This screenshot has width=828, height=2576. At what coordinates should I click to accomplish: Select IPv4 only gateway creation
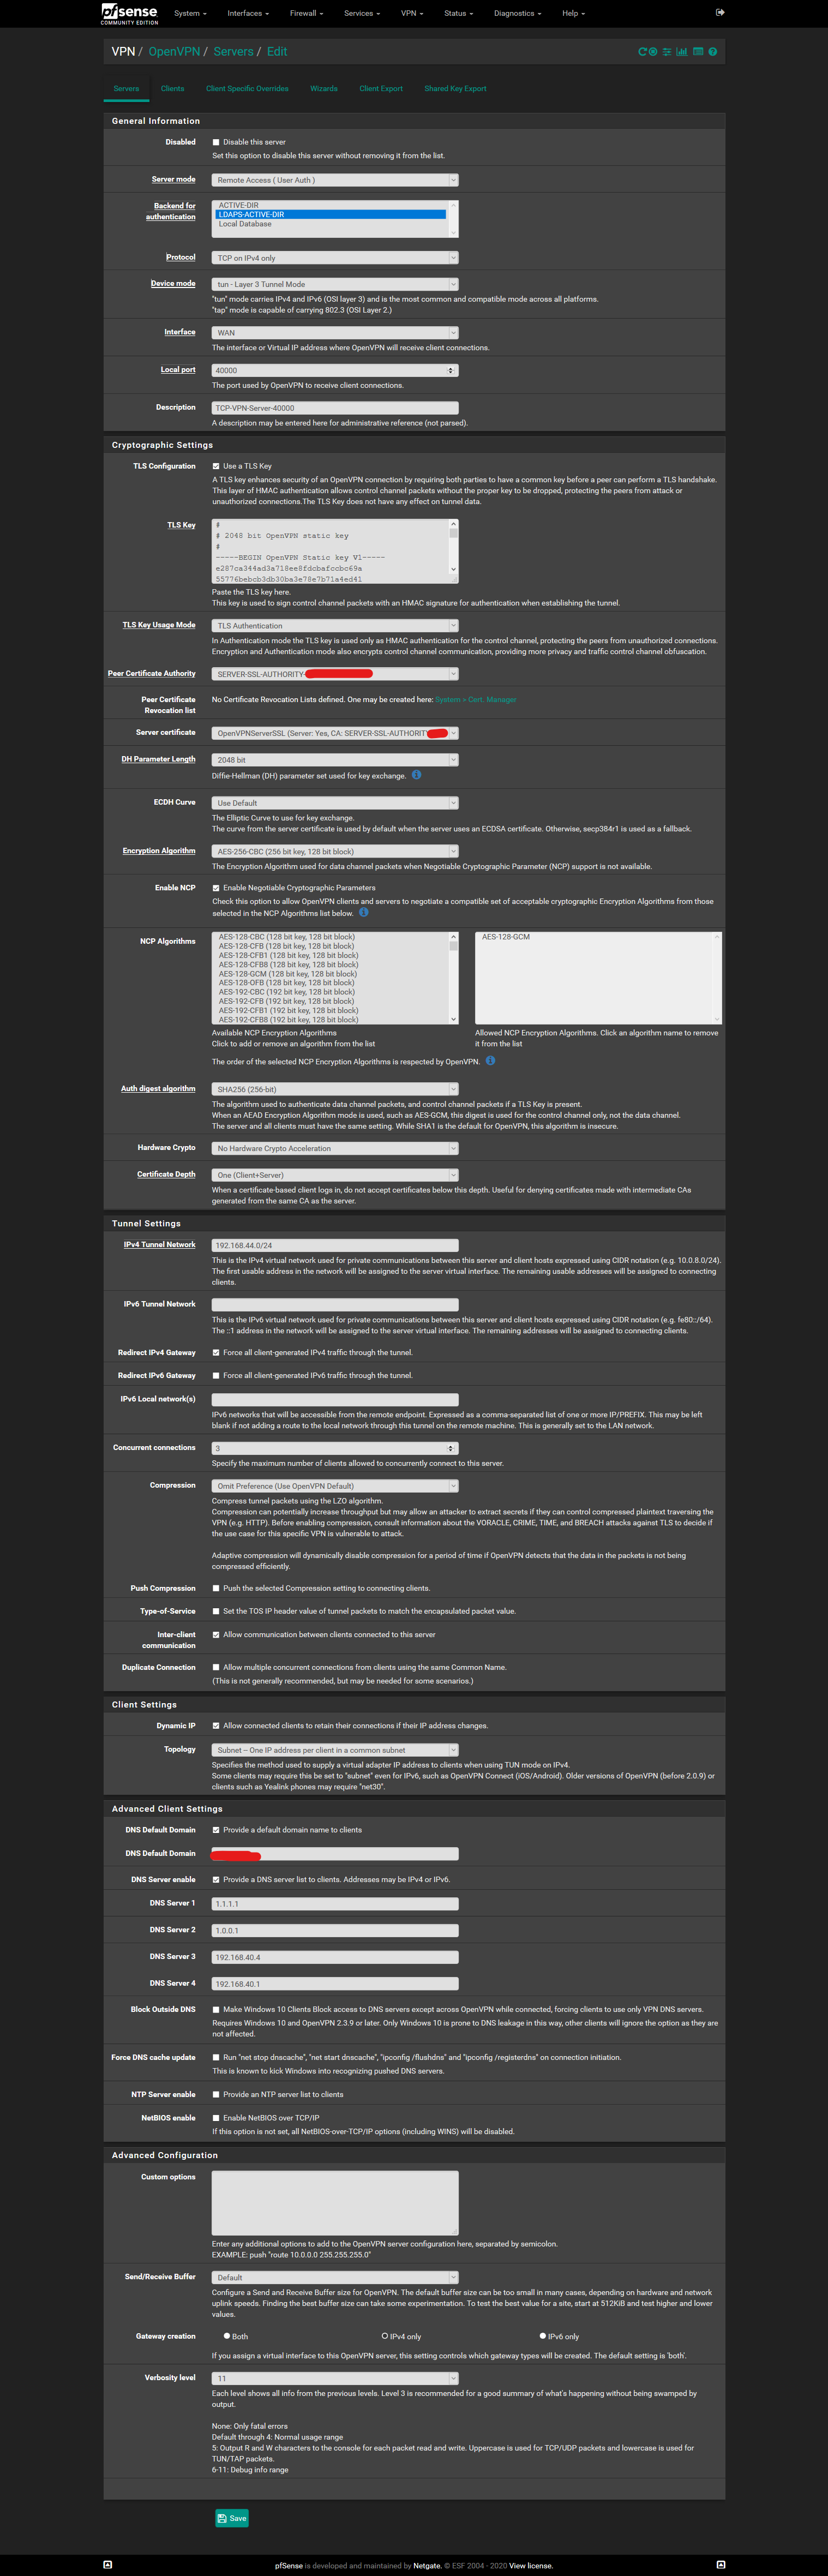tap(385, 2336)
